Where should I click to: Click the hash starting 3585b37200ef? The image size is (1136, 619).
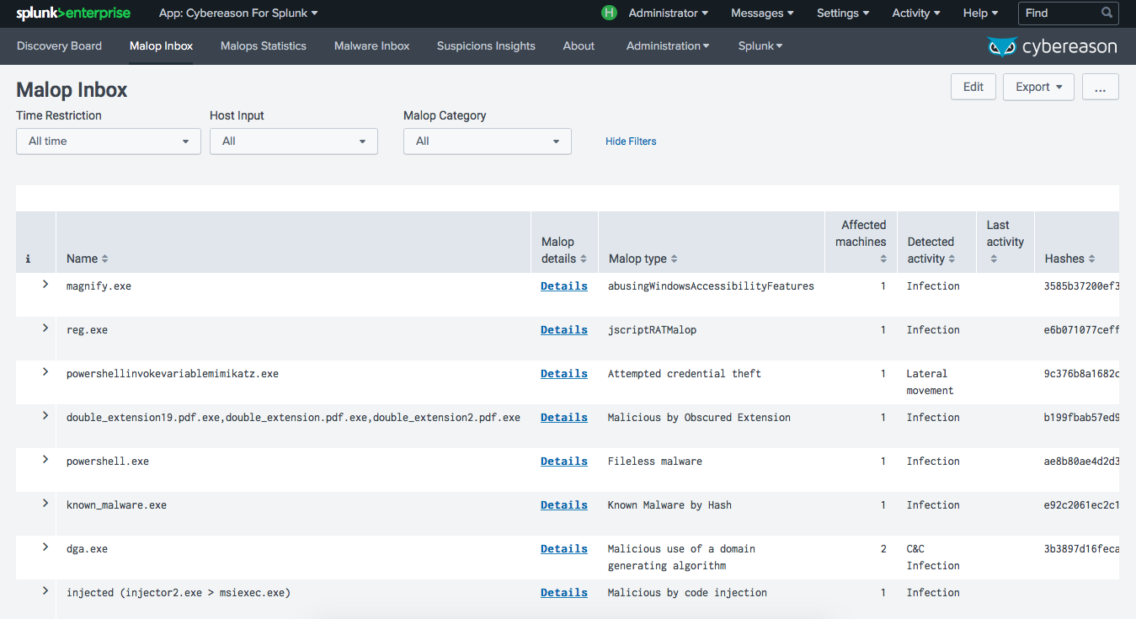pyautogui.click(x=1081, y=286)
